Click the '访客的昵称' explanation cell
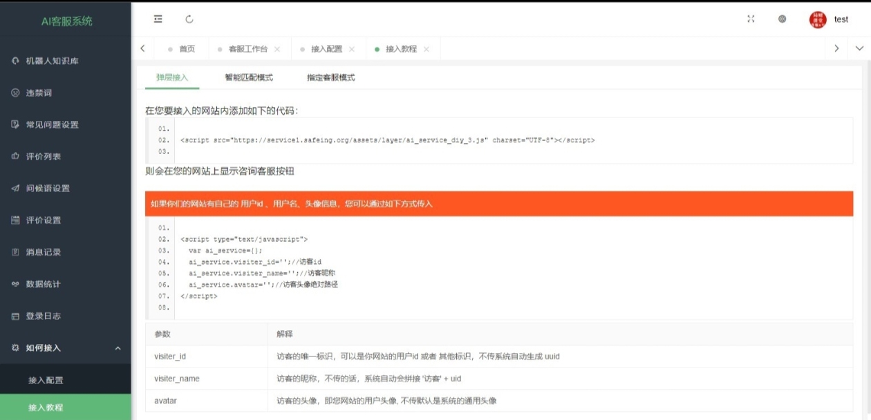871x420 pixels. [561, 379]
